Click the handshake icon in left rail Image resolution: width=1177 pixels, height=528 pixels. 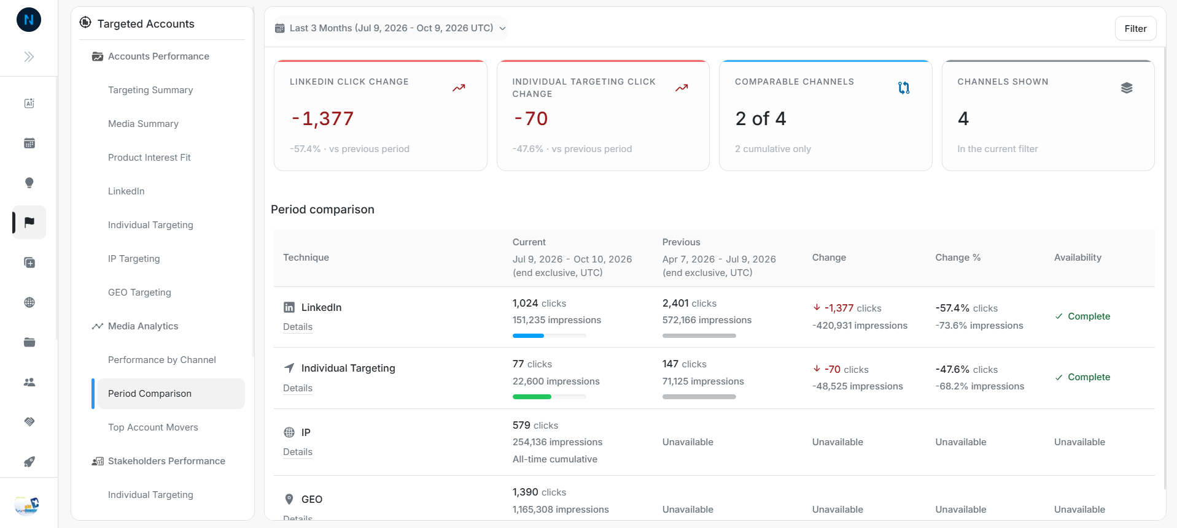(29, 422)
